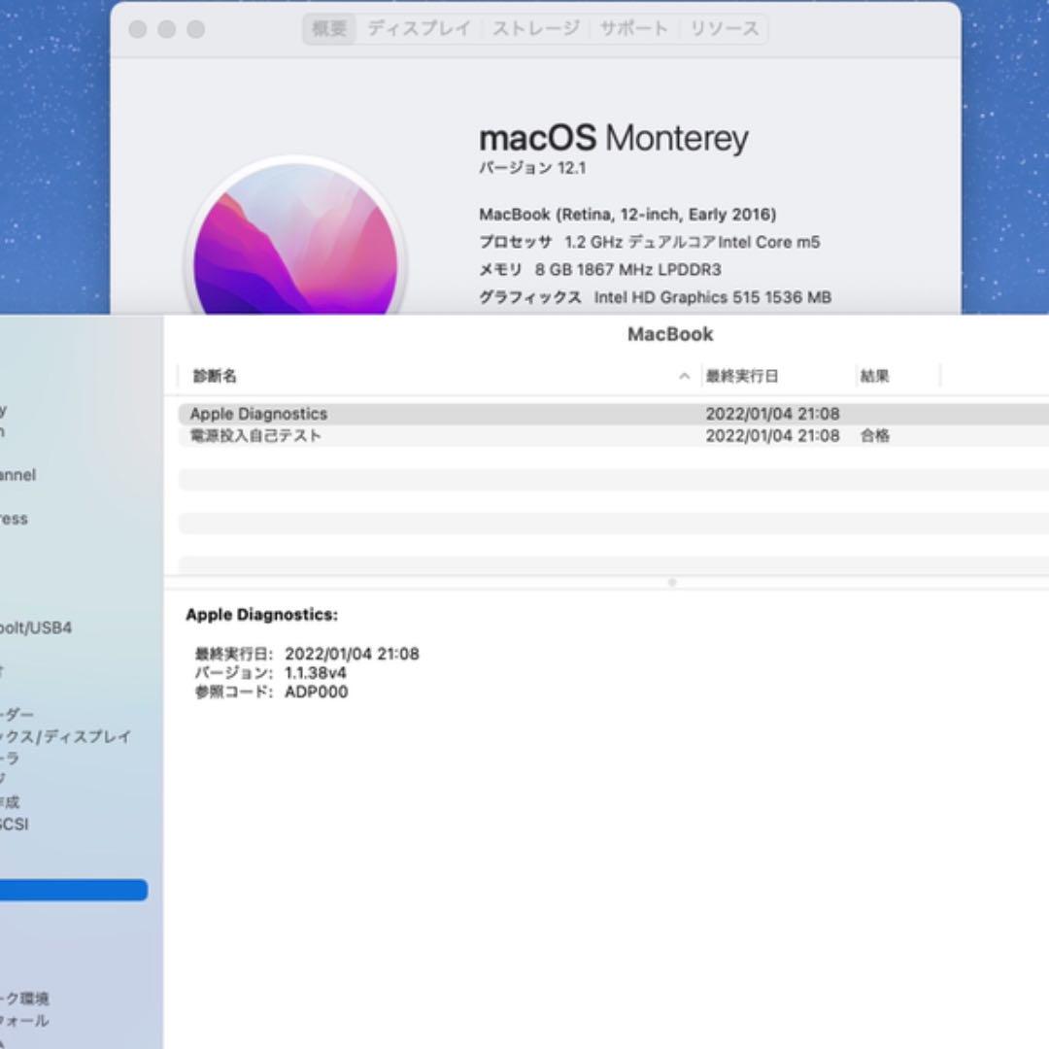
Task: Toggle sort arrow in 診断名 column
Action: pyautogui.click(x=684, y=376)
